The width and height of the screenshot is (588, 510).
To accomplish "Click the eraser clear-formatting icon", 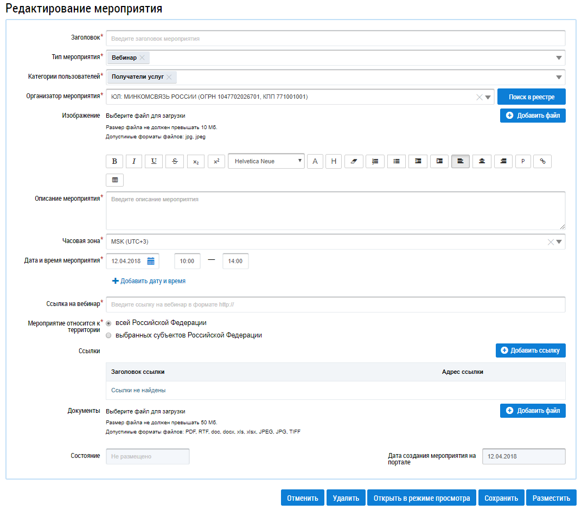I will 354,161.
